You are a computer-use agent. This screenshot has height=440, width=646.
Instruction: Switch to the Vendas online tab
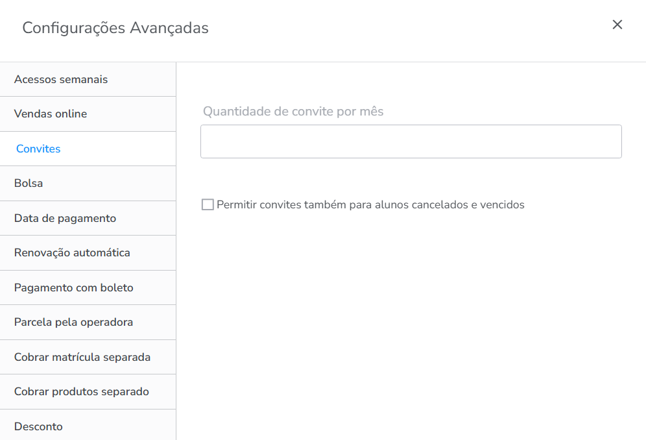[51, 114]
